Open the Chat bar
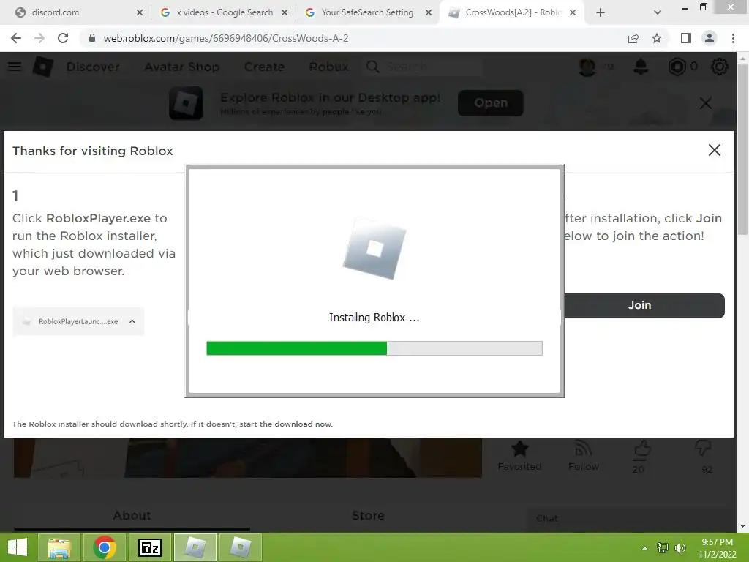The height and width of the screenshot is (562, 749). 631,519
